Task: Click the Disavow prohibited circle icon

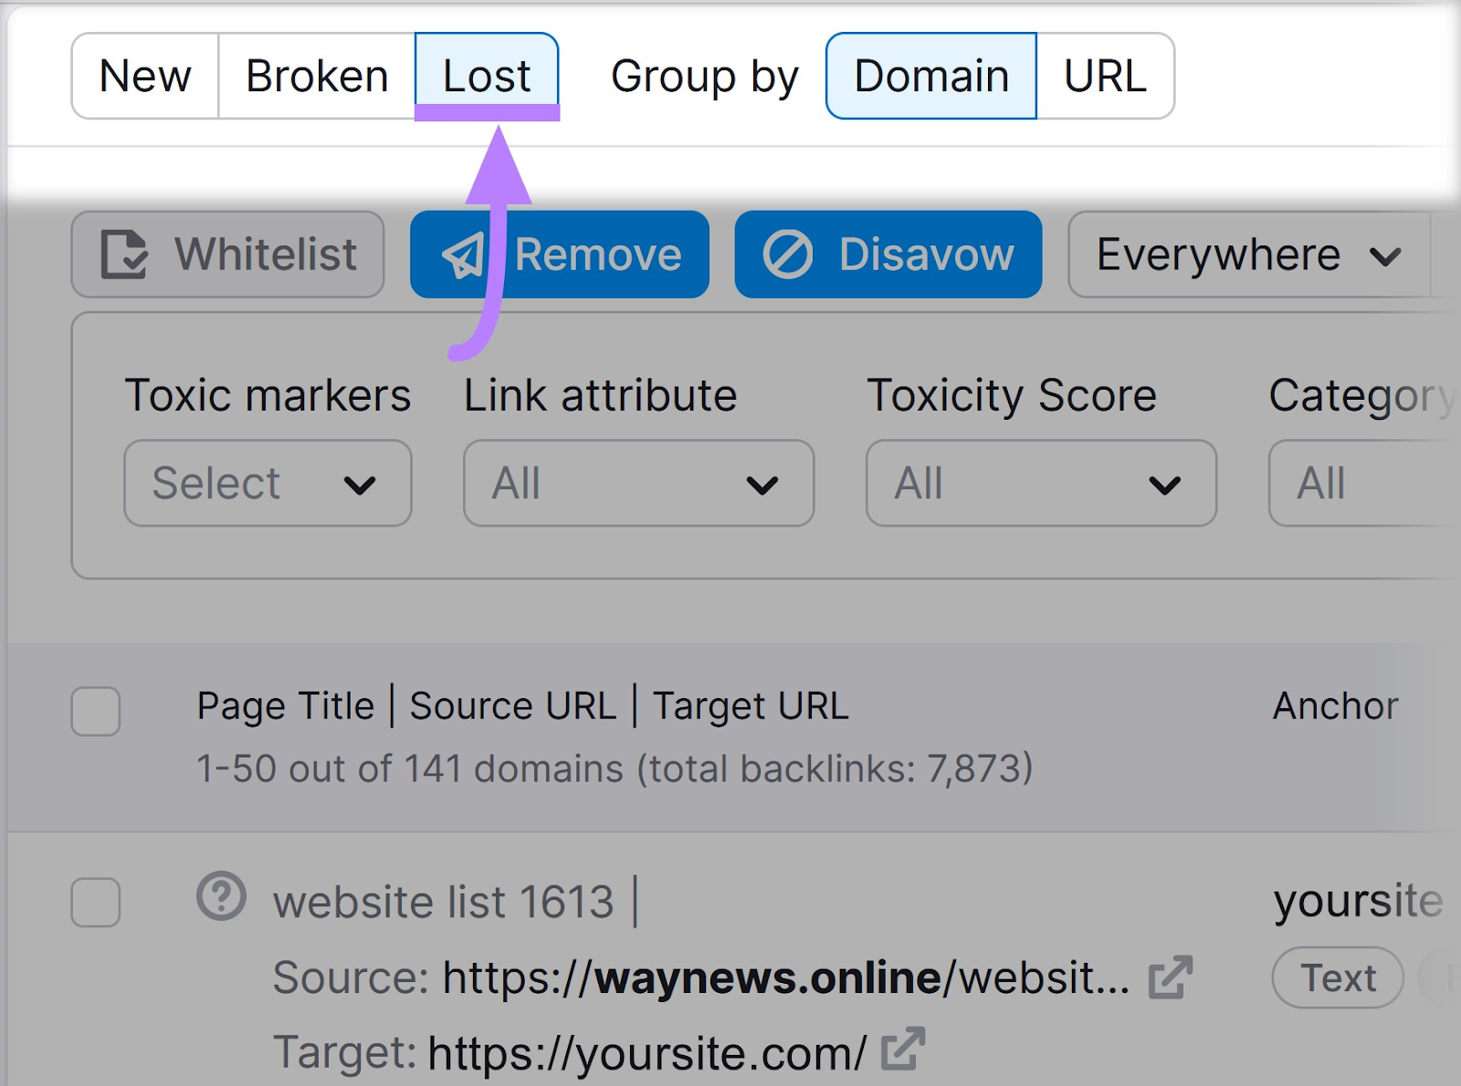Action: [x=788, y=255]
